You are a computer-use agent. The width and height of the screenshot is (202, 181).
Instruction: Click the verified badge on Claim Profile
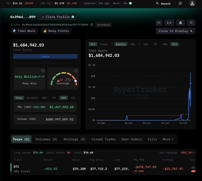point(73,17)
